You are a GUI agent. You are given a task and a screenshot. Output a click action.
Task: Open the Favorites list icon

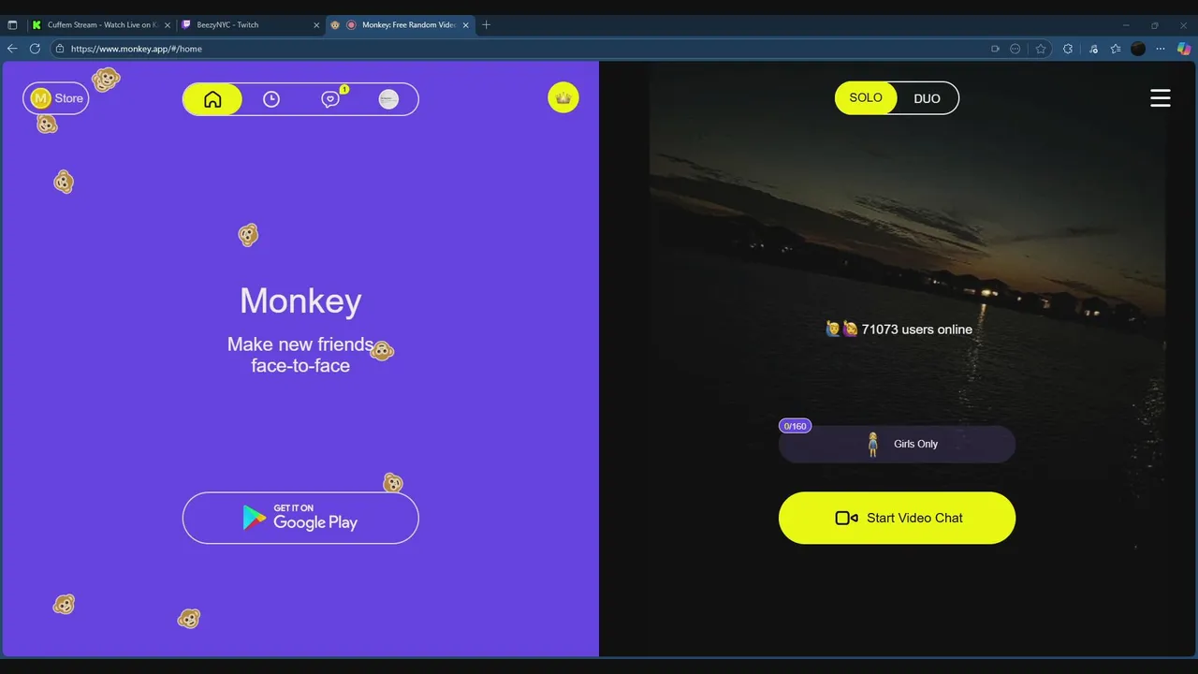click(1116, 49)
